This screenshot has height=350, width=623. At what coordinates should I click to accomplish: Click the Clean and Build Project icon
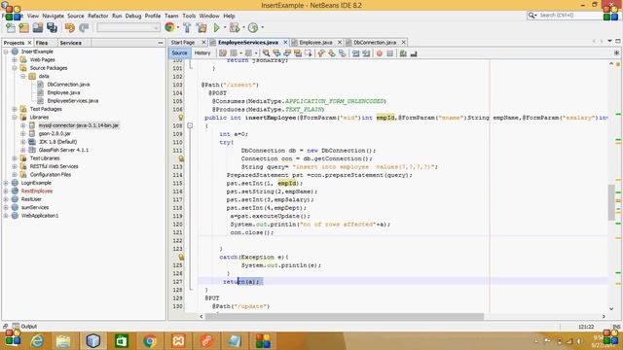click(x=202, y=28)
